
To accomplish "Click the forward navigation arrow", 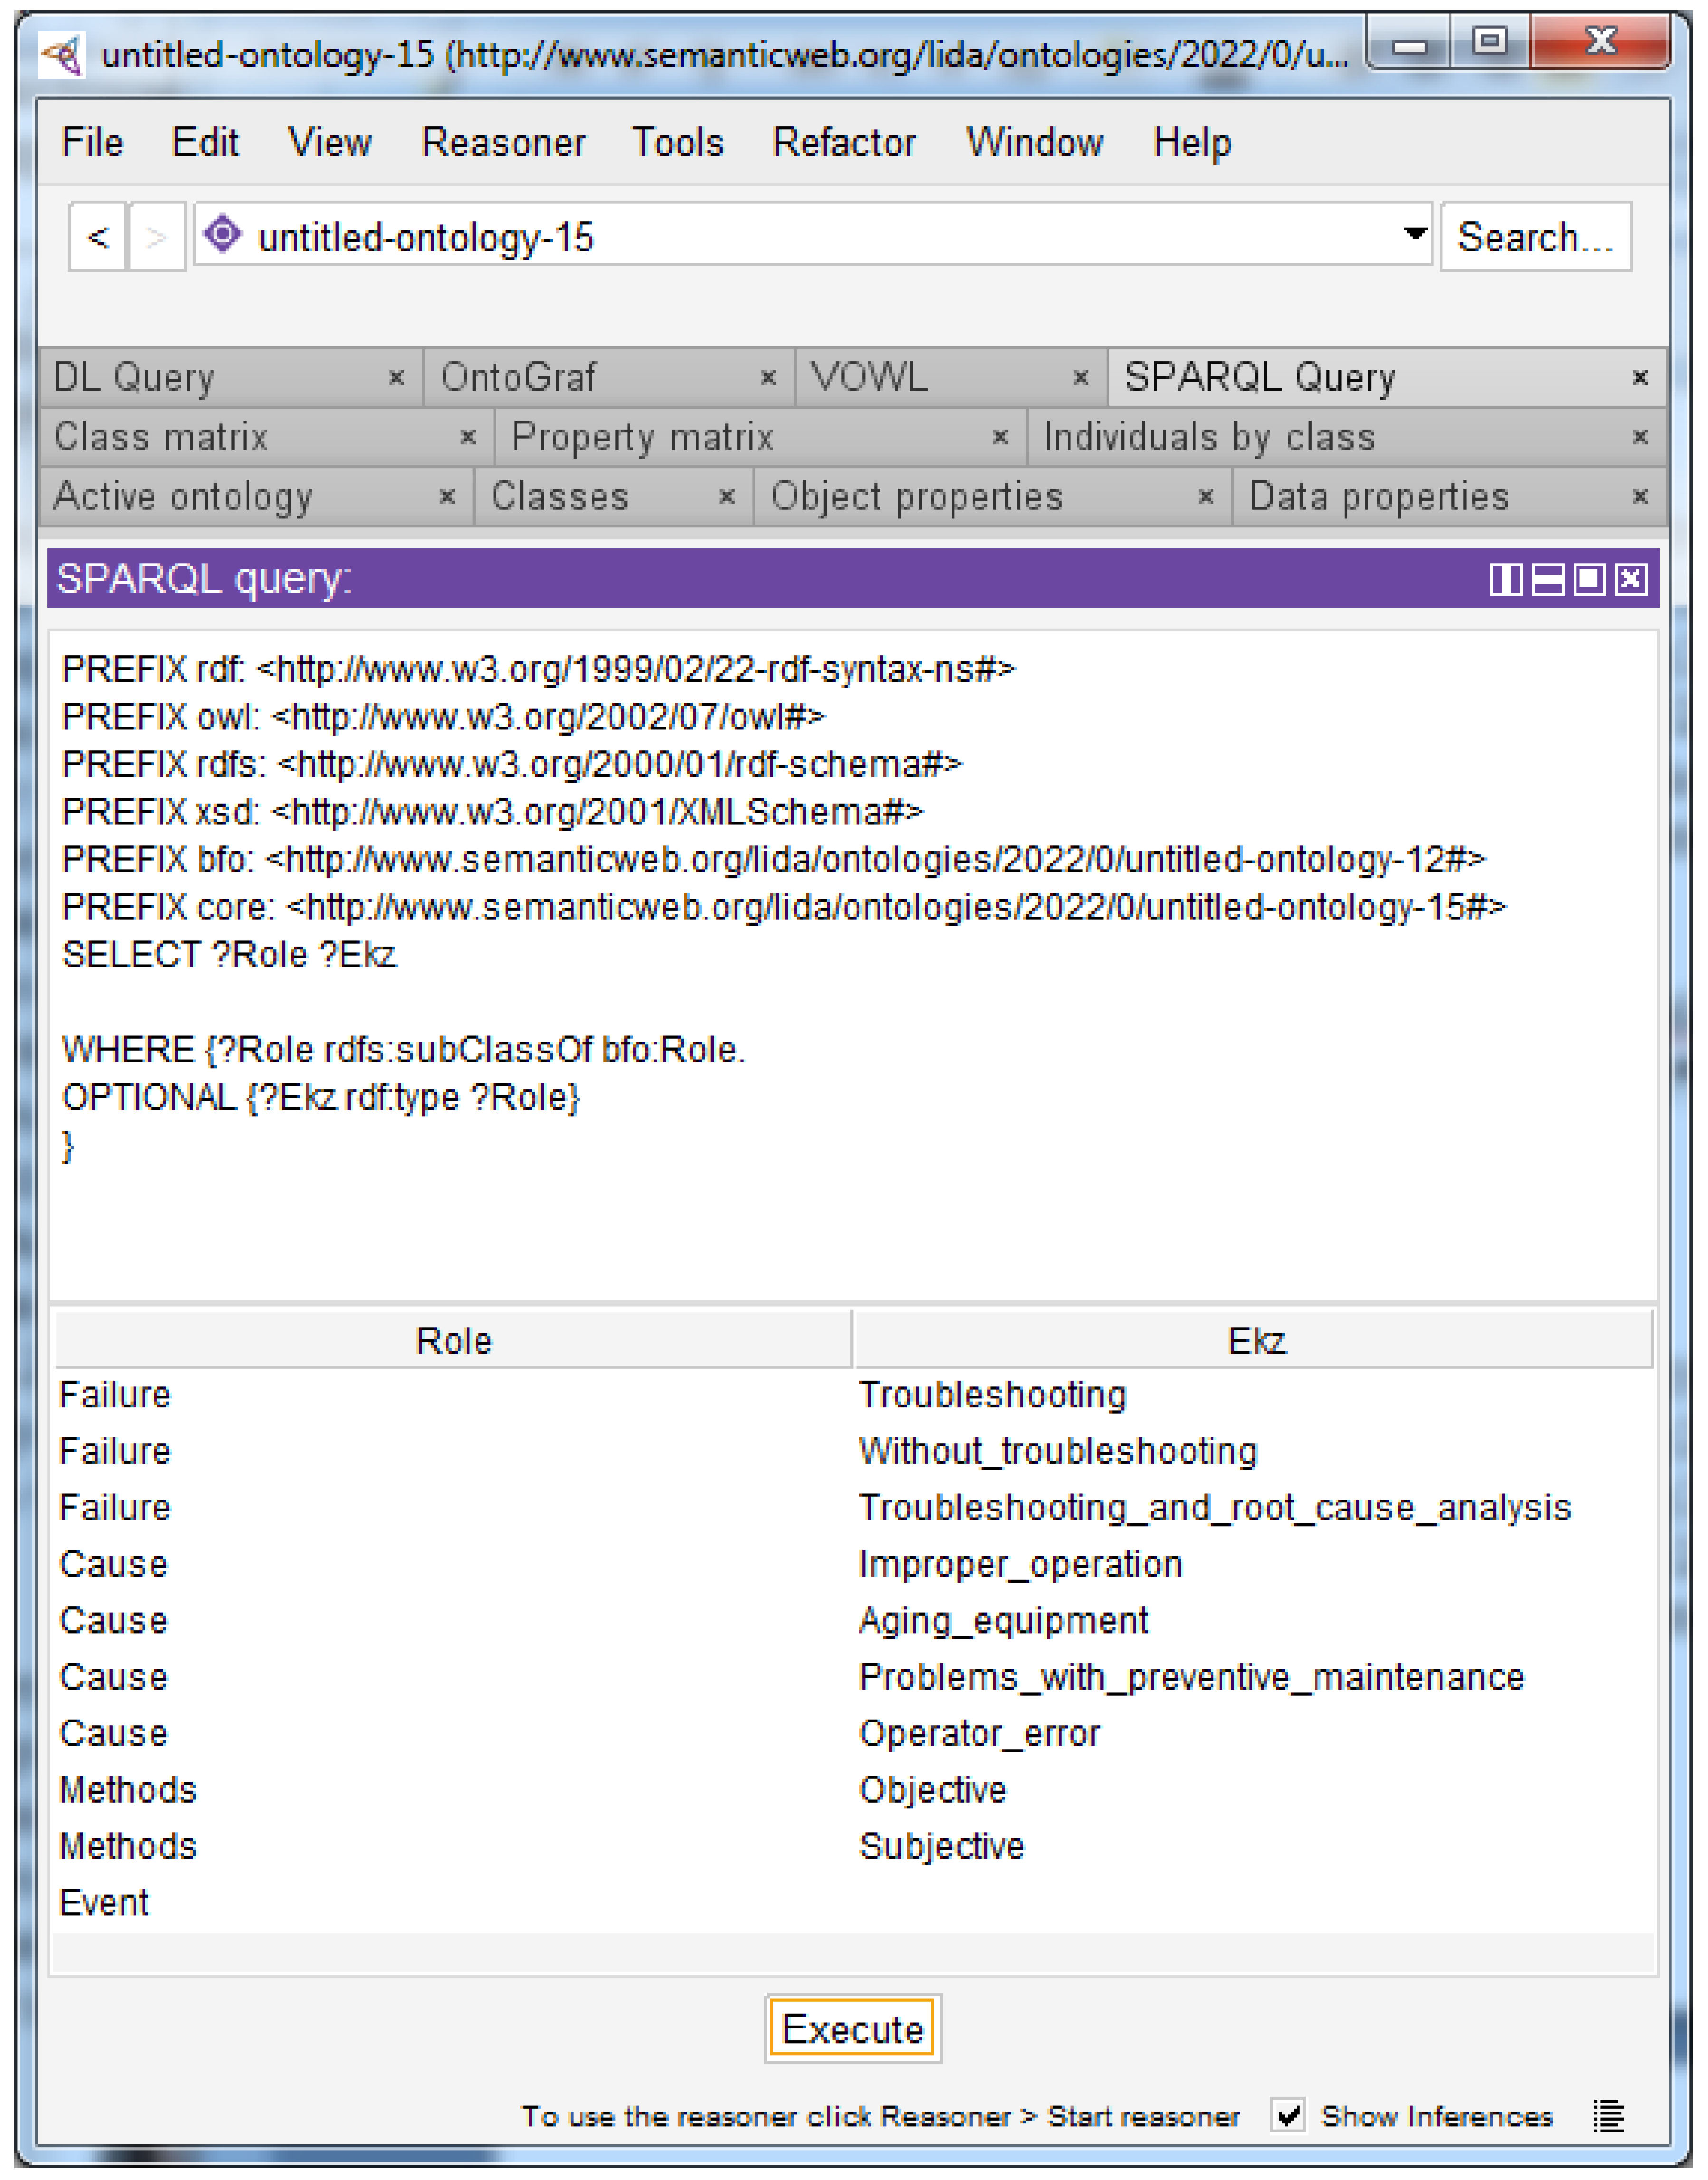I will coord(156,237).
